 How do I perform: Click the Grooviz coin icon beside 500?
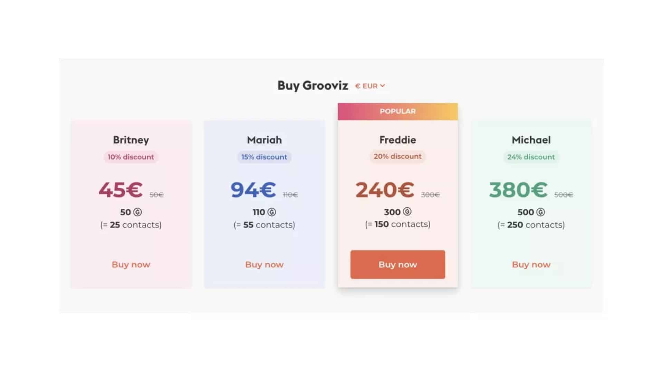pos(541,212)
